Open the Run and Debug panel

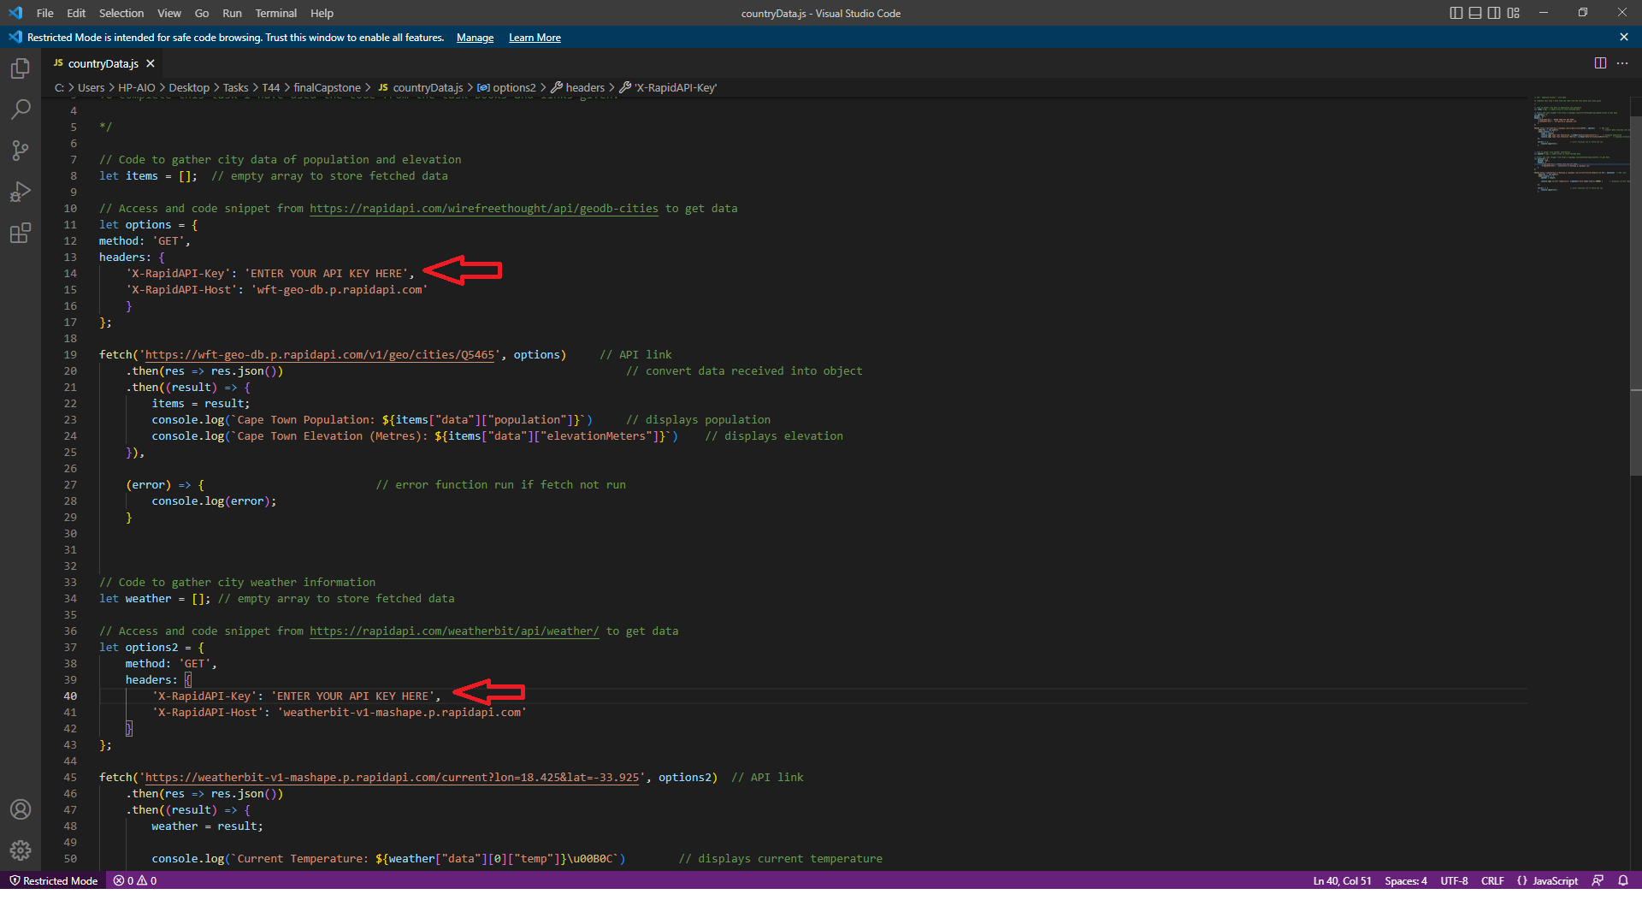20,192
